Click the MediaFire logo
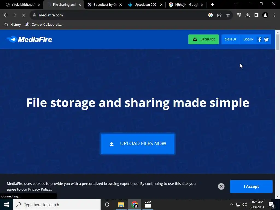280x210 pixels. coord(29,39)
